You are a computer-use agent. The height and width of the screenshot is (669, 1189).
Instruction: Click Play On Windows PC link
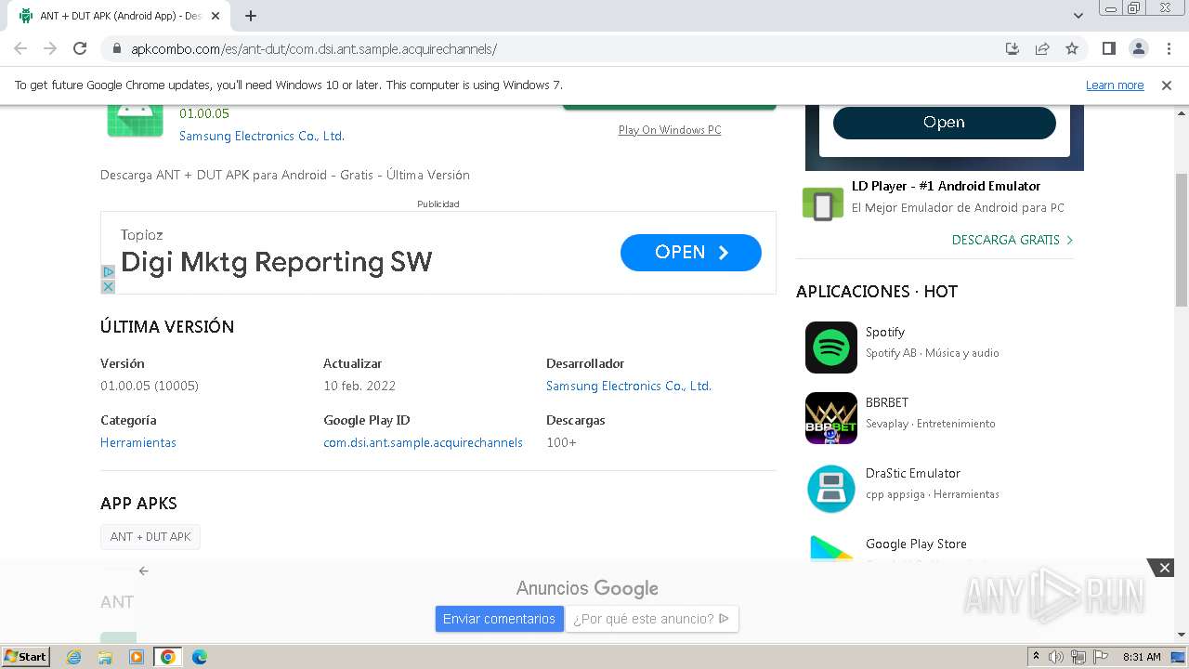(x=670, y=130)
